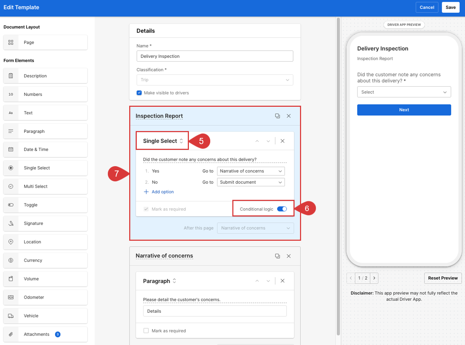
Task: Click the Save button
Action: click(x=451, y=7)
